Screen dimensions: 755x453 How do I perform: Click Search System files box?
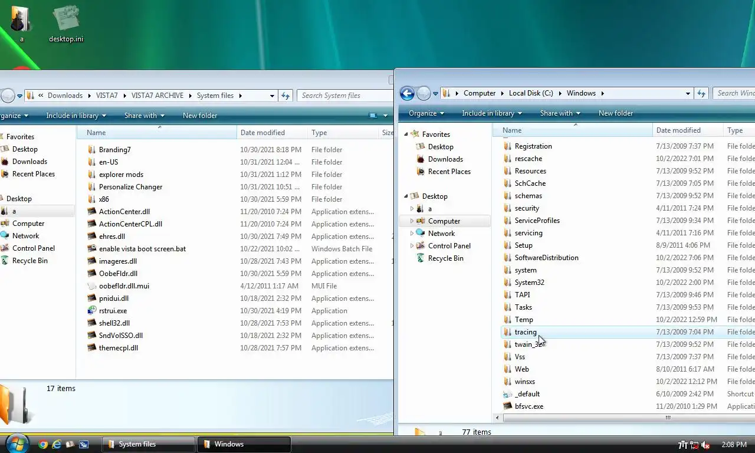(x=344, y=96)
